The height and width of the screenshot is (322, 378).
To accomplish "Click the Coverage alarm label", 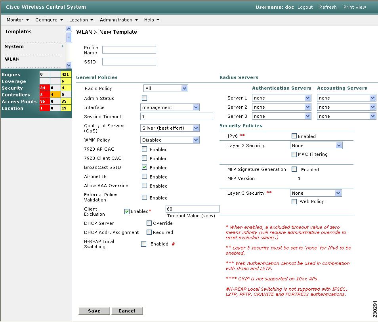I will pos(14,81).
